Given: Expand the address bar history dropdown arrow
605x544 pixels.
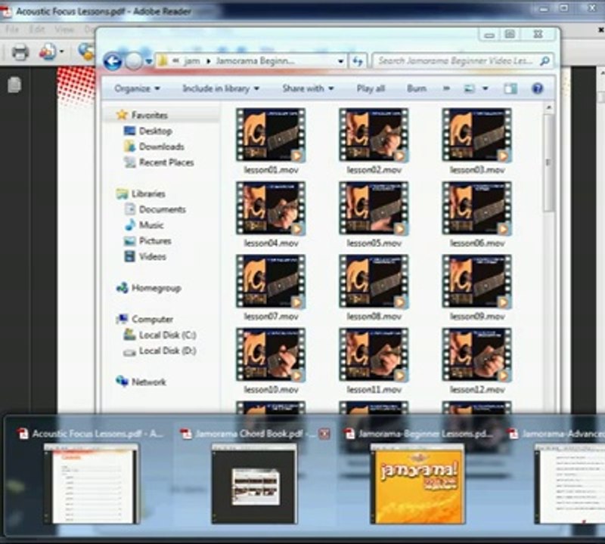Looking at the screenshot, I should tap(340, 61).
